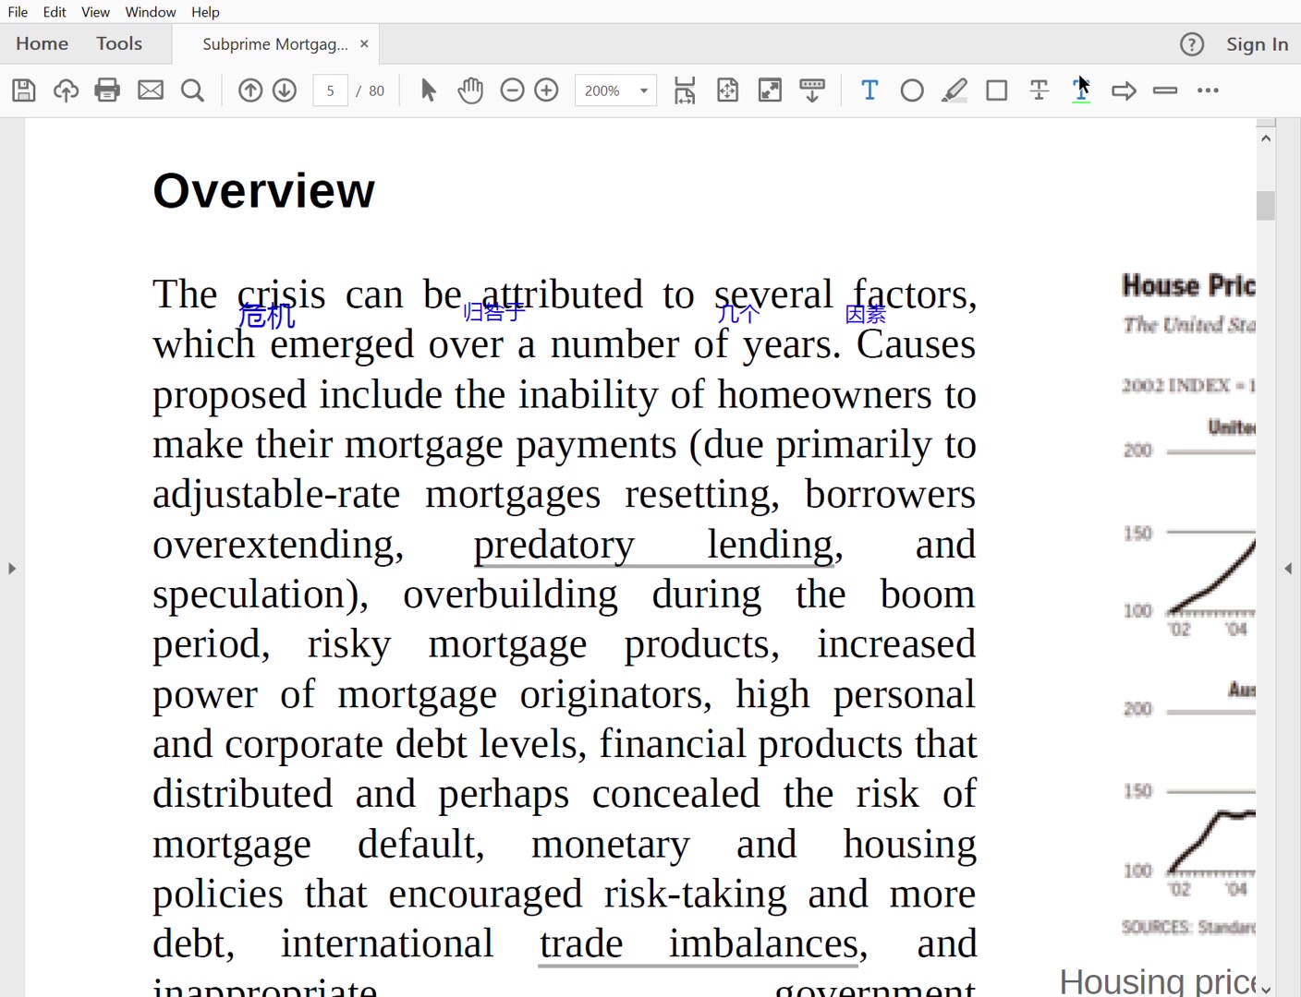Open more tools ellipsis menu
The width and height of the screenshot is (1301, 997).
1208,90
